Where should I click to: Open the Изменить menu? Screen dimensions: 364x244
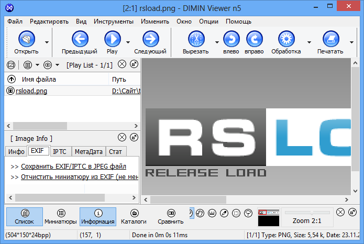pyautogui.click(x=155, y=21)
